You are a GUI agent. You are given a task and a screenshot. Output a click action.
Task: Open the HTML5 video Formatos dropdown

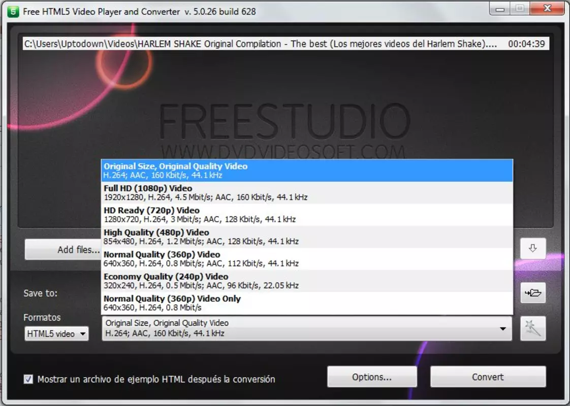tap(56, 333)
